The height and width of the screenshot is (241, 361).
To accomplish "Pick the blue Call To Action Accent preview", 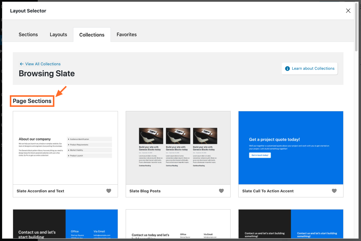I will 291,148.
